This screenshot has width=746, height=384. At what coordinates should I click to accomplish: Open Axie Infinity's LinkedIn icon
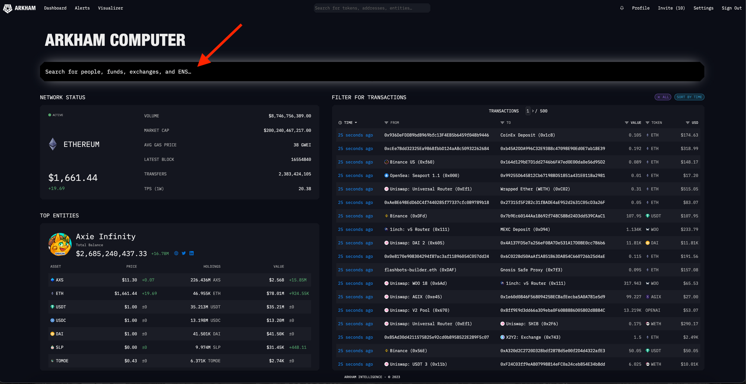(x=192, y=253)
